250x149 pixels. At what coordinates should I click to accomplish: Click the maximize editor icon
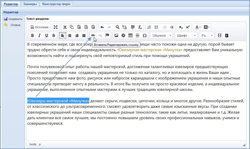(x=56, y=27)
